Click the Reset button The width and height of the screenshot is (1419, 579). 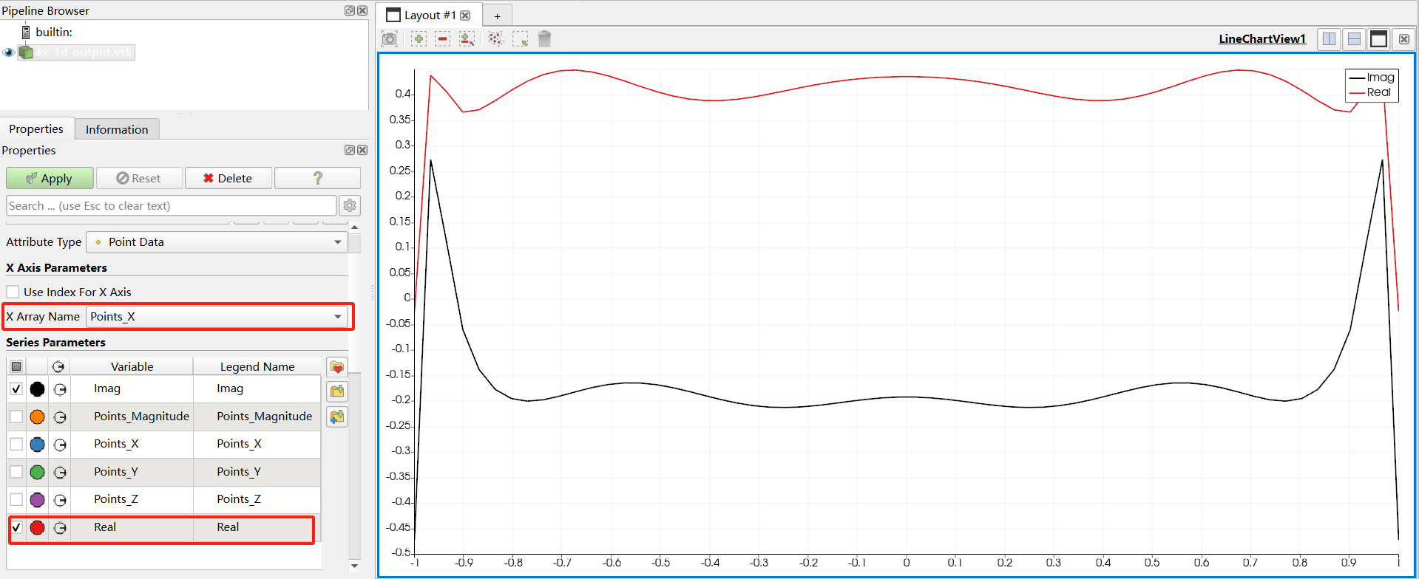coord(139,179)
